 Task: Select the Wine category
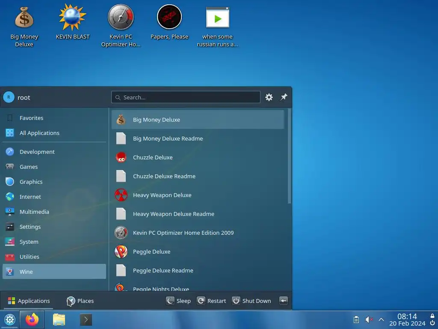[x=54, y=271]
